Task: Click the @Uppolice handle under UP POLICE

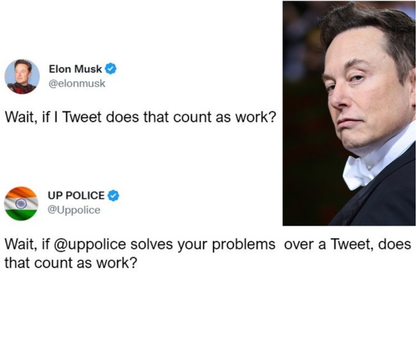Action: pos(74,210)
